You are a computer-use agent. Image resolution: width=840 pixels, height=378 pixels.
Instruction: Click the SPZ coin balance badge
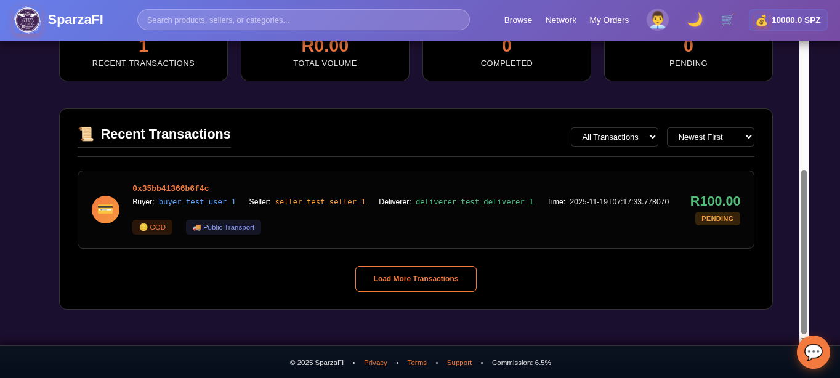click(788, 20)
